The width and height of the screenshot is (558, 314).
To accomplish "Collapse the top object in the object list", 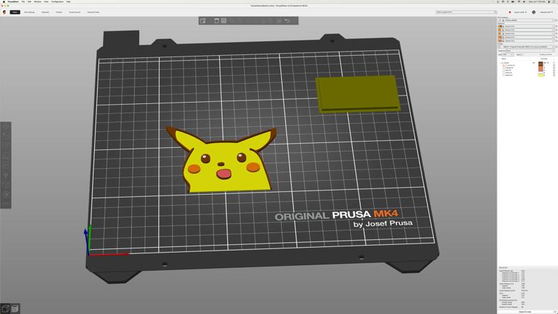I will [x=501, y=63].
